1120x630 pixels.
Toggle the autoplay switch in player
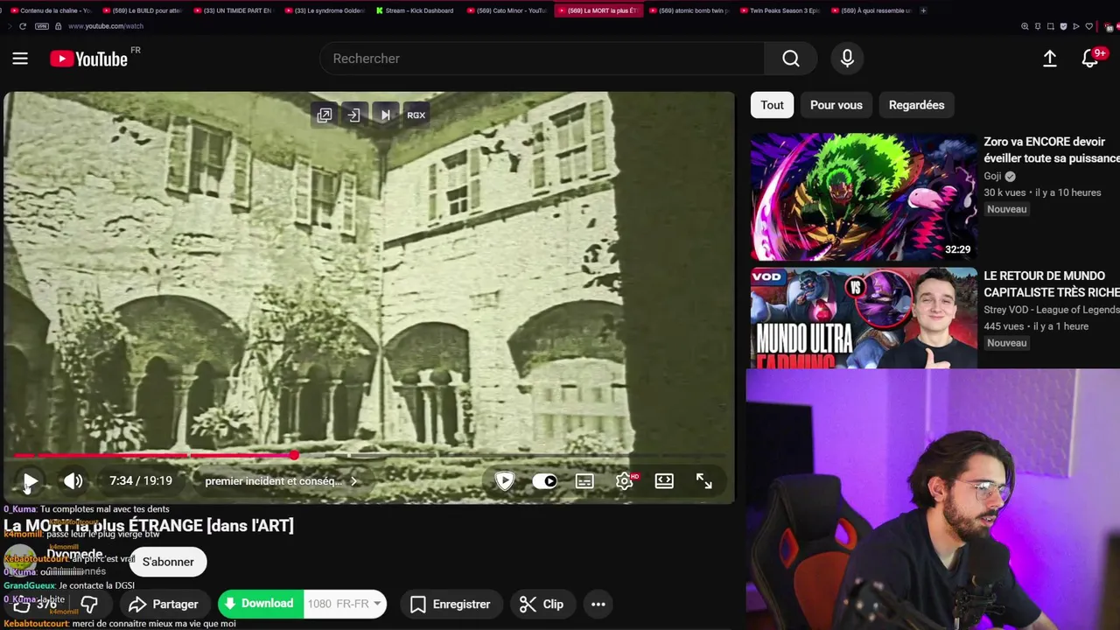545,480
